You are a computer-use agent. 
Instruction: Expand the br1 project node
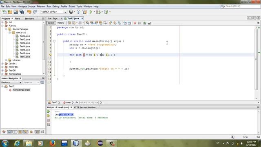2,22
